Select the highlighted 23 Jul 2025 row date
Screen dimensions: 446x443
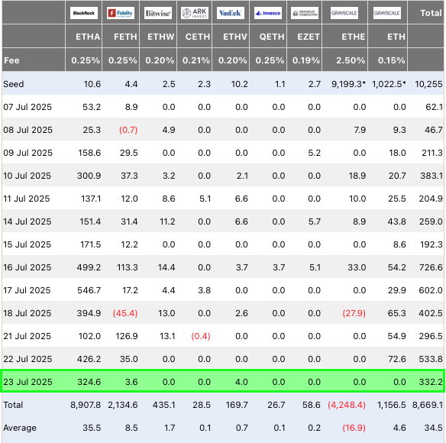click(27, 382)
